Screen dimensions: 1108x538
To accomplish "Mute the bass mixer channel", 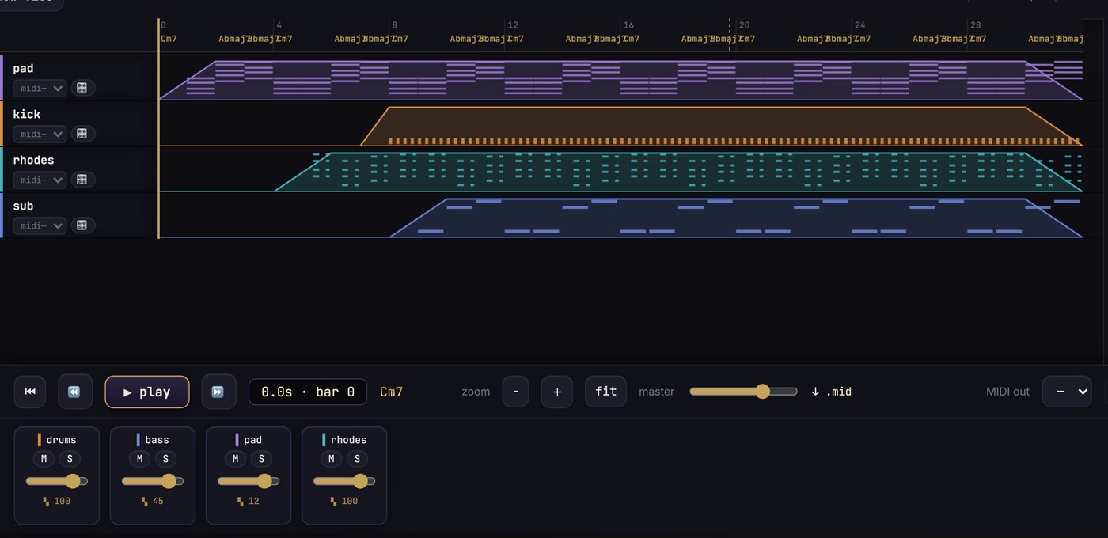I will 139,459.
